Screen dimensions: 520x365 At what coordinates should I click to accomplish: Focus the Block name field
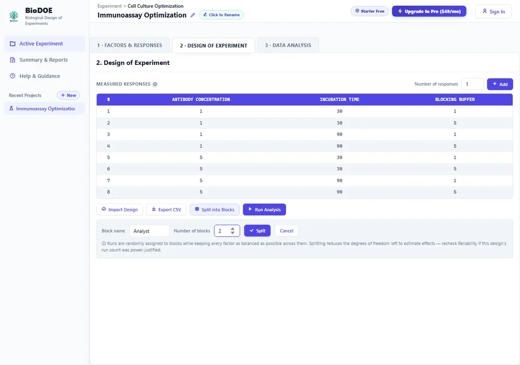point(149,231)
